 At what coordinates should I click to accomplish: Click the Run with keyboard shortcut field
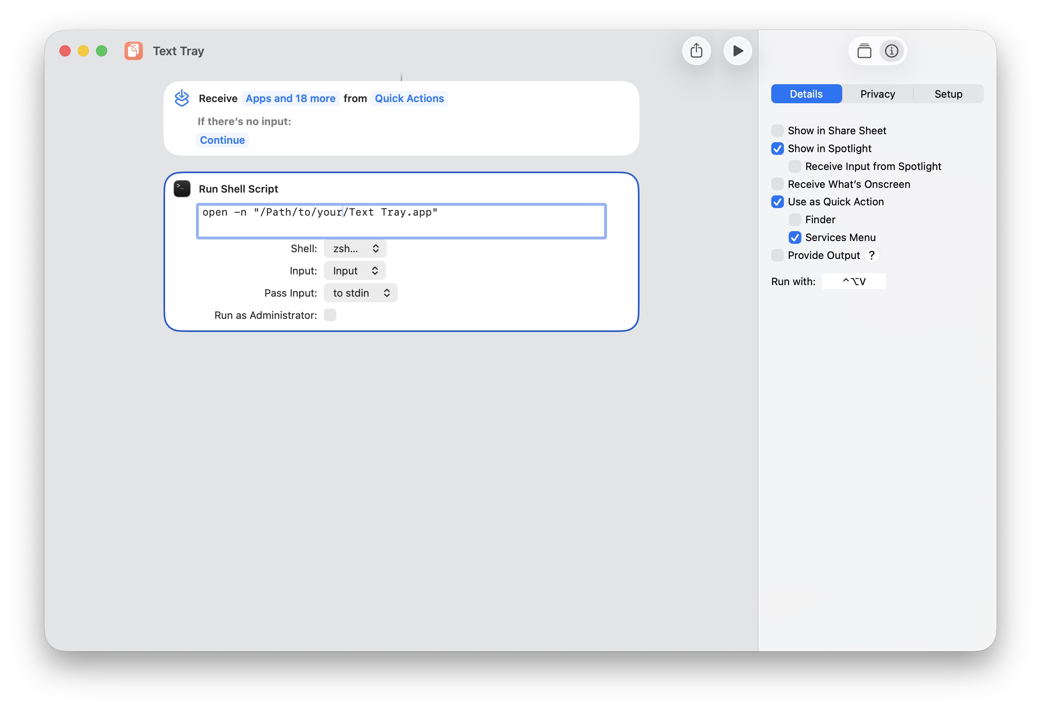coord(854,281)
